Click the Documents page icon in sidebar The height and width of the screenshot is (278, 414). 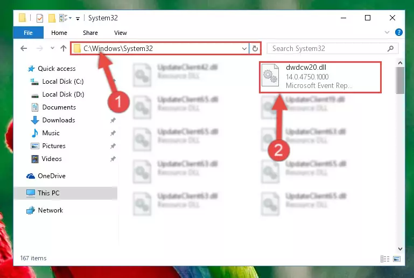pyautogui.click(x=35, y=107)
